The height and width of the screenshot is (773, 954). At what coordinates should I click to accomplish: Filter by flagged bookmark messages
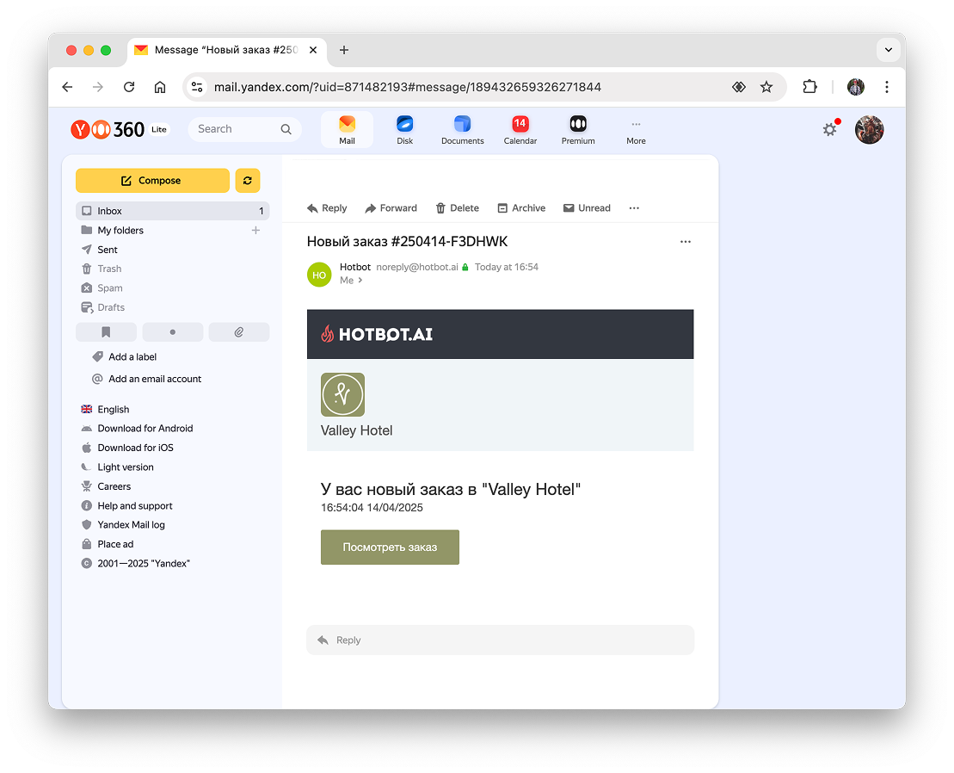106,331
